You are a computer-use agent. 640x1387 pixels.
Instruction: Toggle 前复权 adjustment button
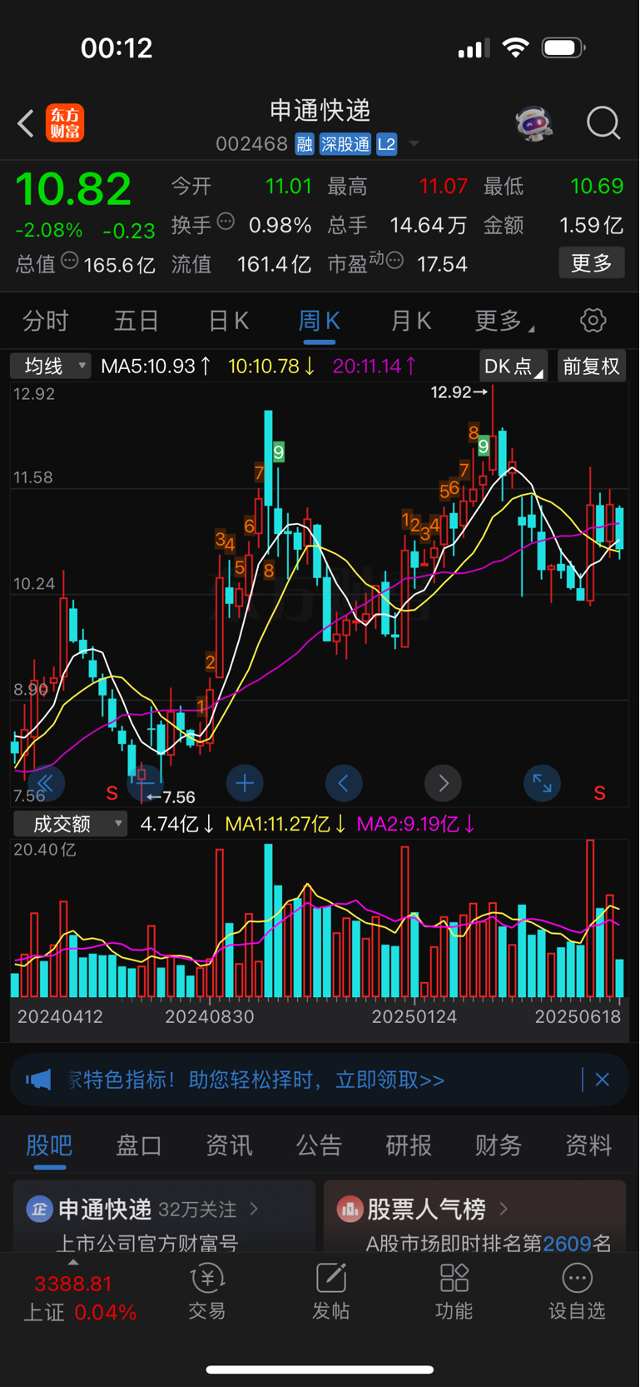coord(591,367)
